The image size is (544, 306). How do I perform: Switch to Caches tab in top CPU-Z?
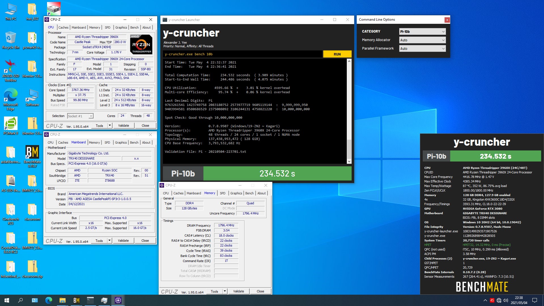[63, 27]
